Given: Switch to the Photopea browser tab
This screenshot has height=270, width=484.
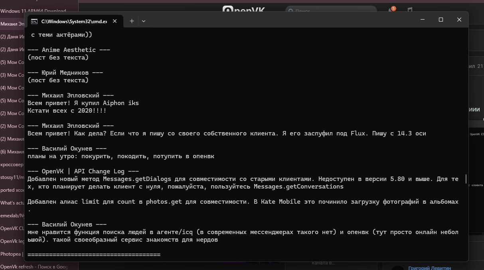Looking at the screenshot, I should tap(13, 254).
